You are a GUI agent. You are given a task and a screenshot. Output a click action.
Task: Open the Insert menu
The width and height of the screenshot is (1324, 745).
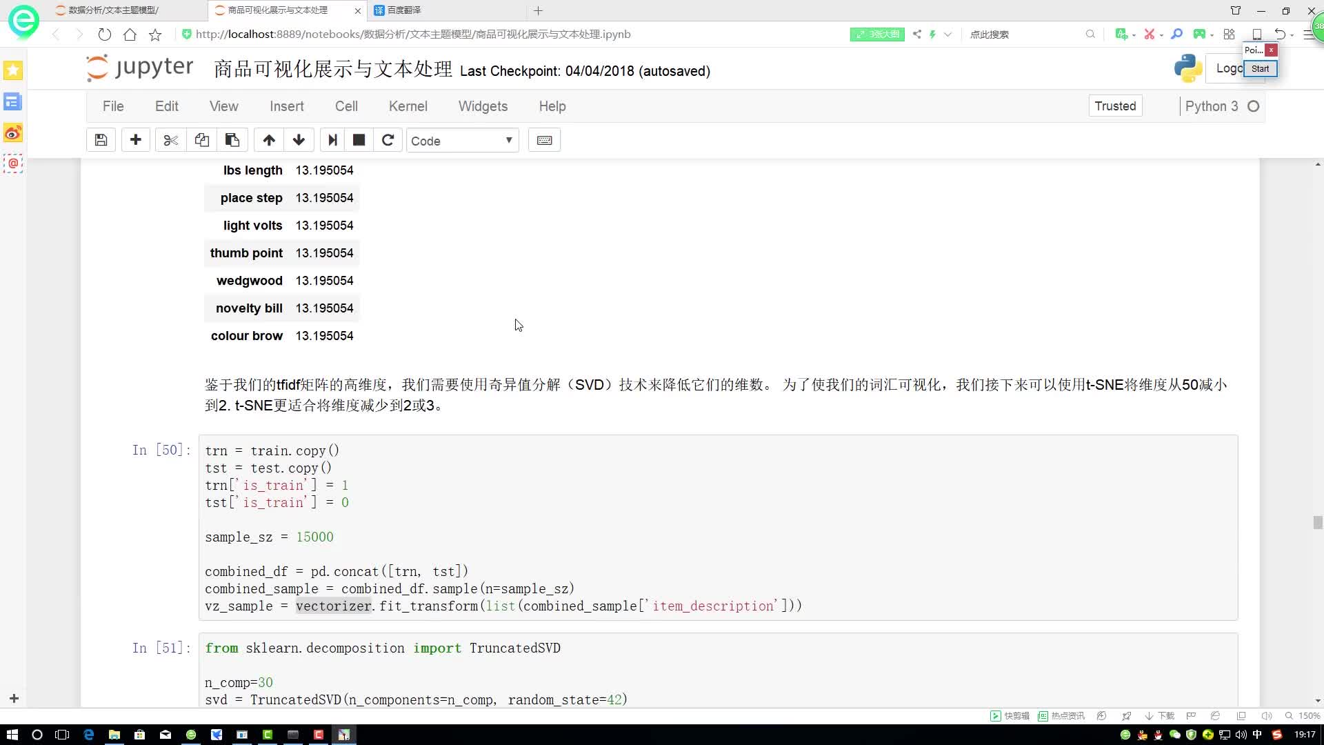tap(287, 106)
